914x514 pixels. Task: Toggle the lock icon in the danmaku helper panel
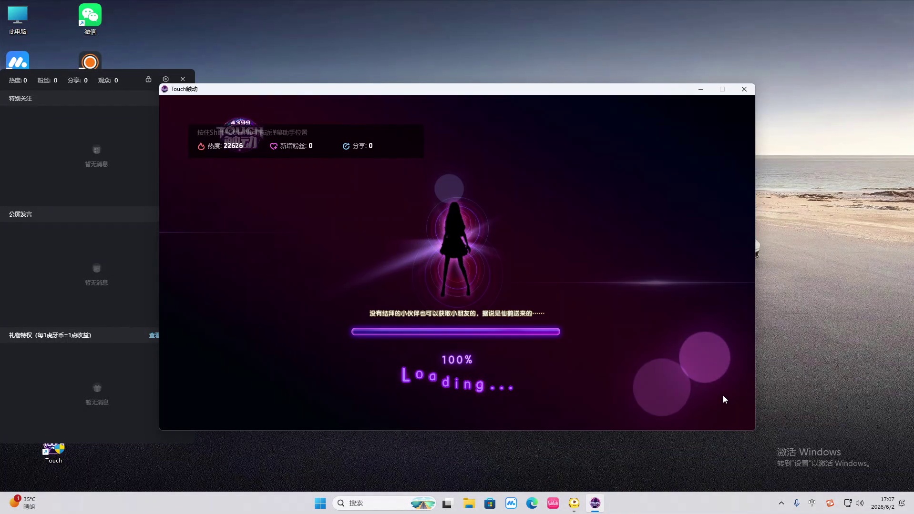pos(148,79)
